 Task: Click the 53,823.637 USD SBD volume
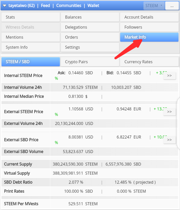[x=78, y=152]
